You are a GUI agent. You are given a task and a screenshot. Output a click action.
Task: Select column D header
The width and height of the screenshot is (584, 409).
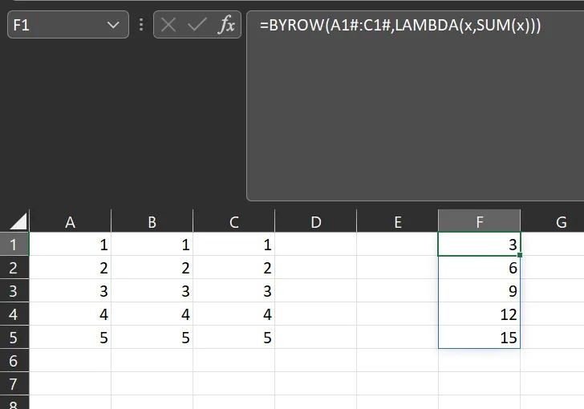click(x=316, y=221)
